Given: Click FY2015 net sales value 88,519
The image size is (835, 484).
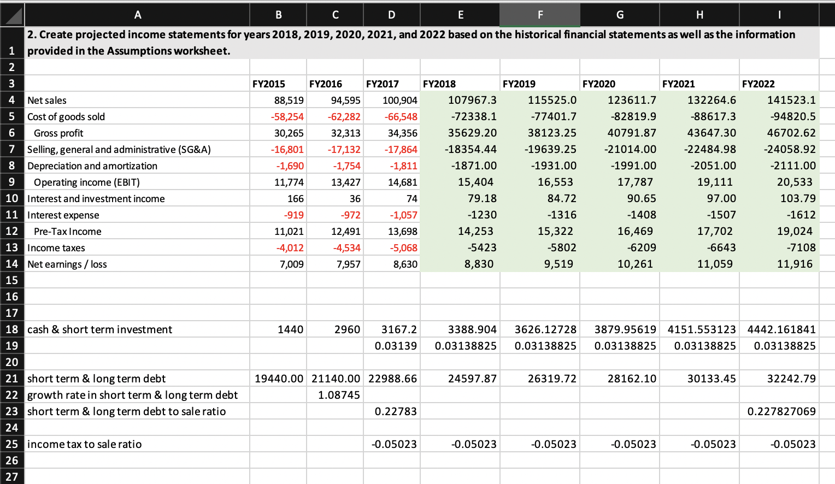Looking at the screenshot, I should click(289, 101).
